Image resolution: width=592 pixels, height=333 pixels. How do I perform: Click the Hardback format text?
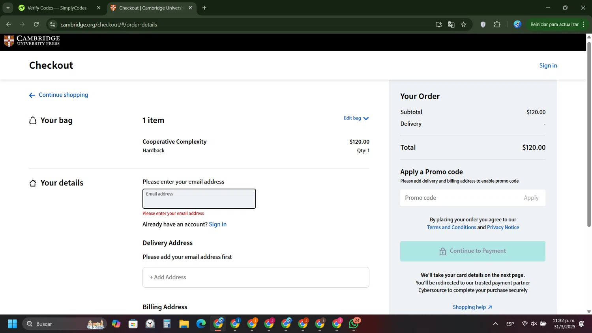154,151
